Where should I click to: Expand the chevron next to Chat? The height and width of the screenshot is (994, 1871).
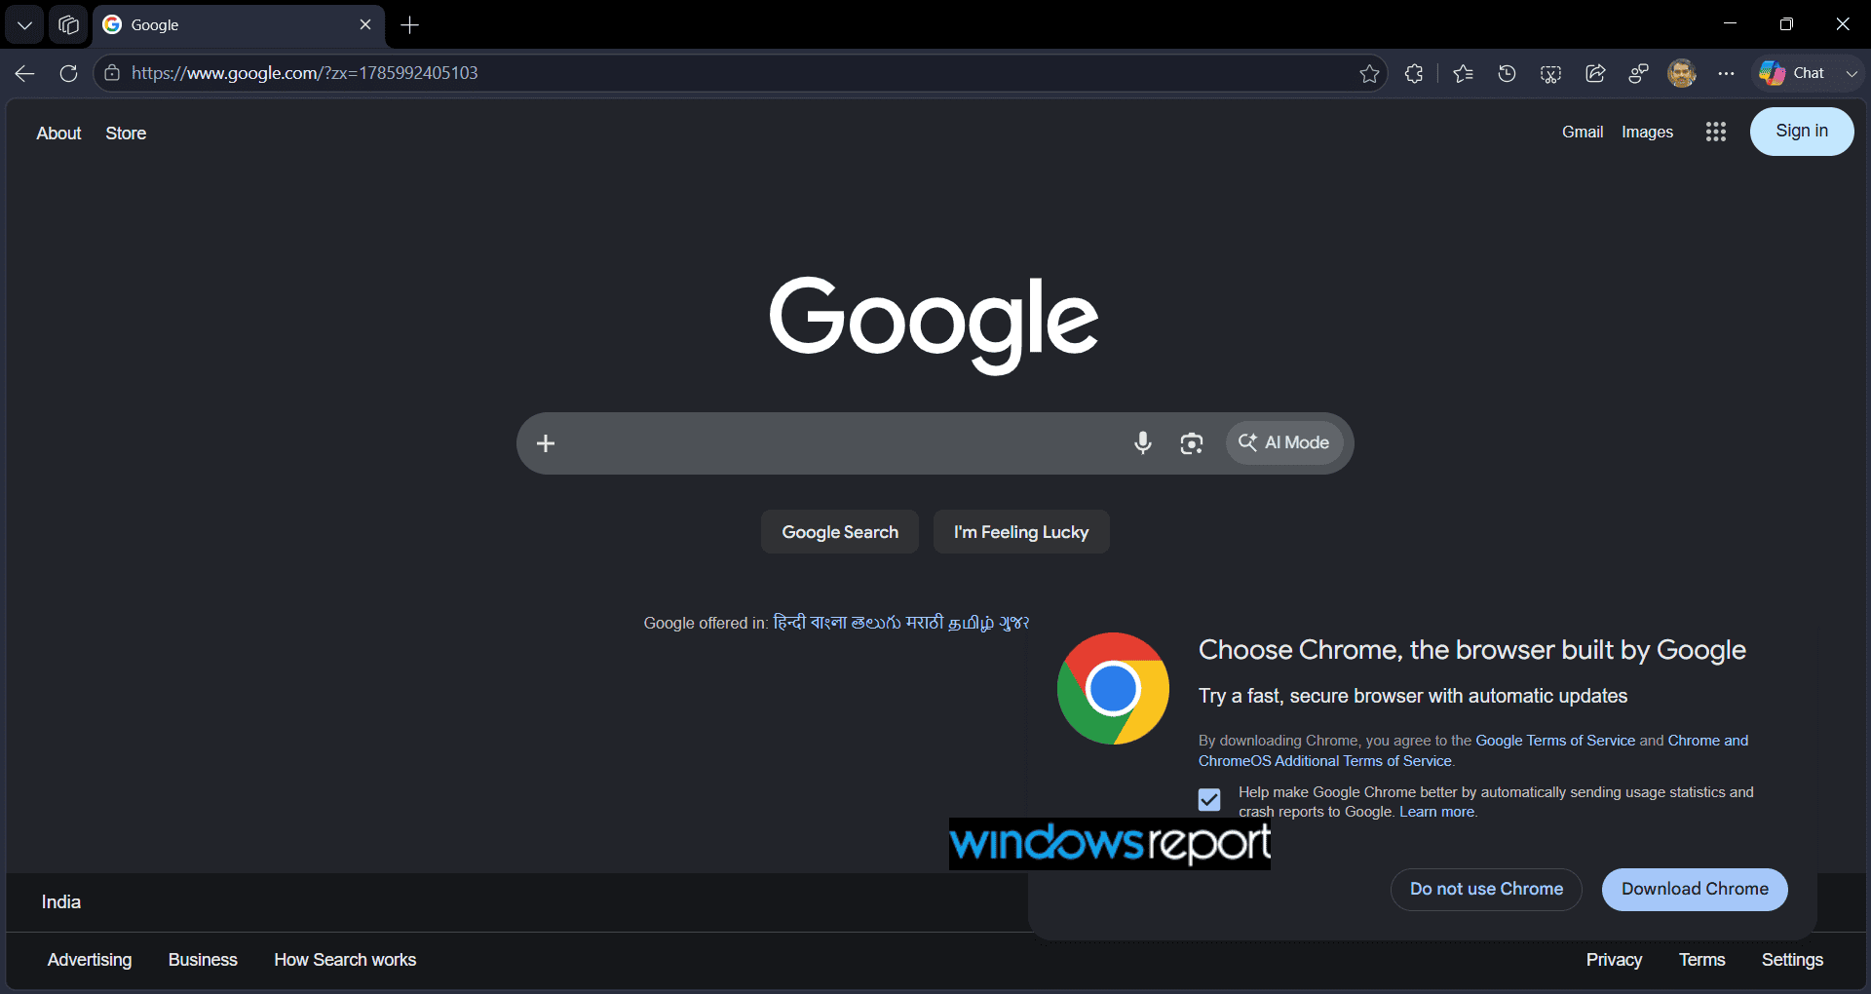pos(1852,73)
